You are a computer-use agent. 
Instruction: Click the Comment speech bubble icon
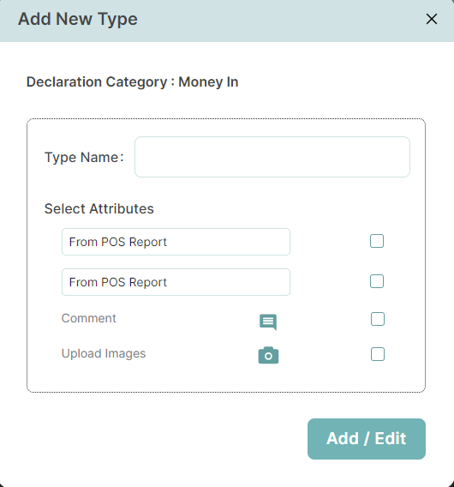268,322
